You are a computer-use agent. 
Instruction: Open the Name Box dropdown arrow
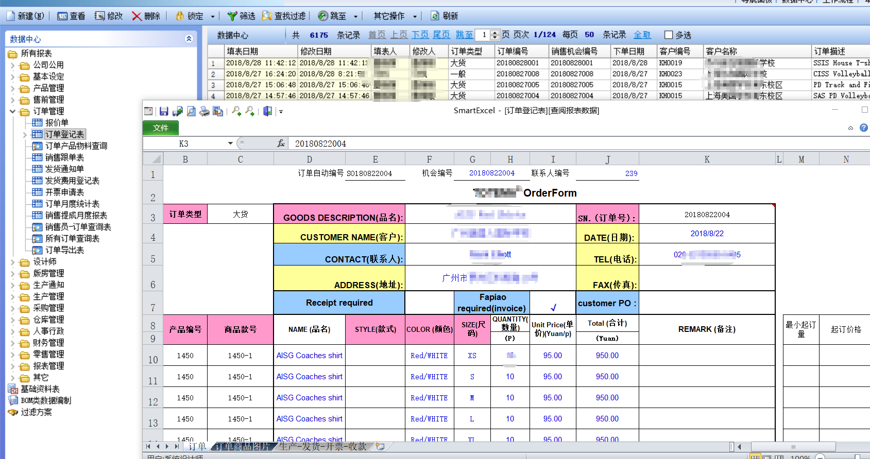pyautogui.click(x=230, y=144)
